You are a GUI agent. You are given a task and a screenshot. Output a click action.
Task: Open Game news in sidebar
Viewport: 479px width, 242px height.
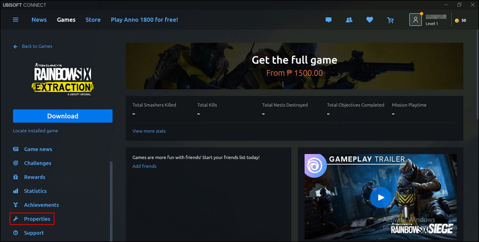pyautogui.click(x=38, y=149)
